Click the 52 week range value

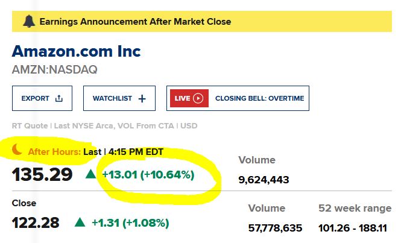(x=355, y=228)
